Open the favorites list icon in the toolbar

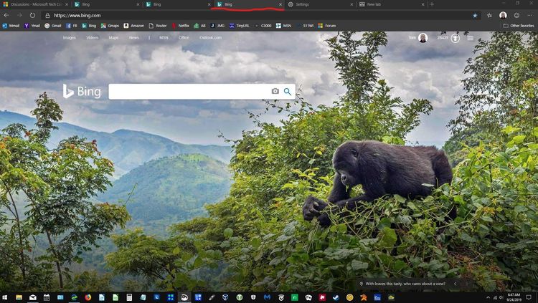coord(489,16)
